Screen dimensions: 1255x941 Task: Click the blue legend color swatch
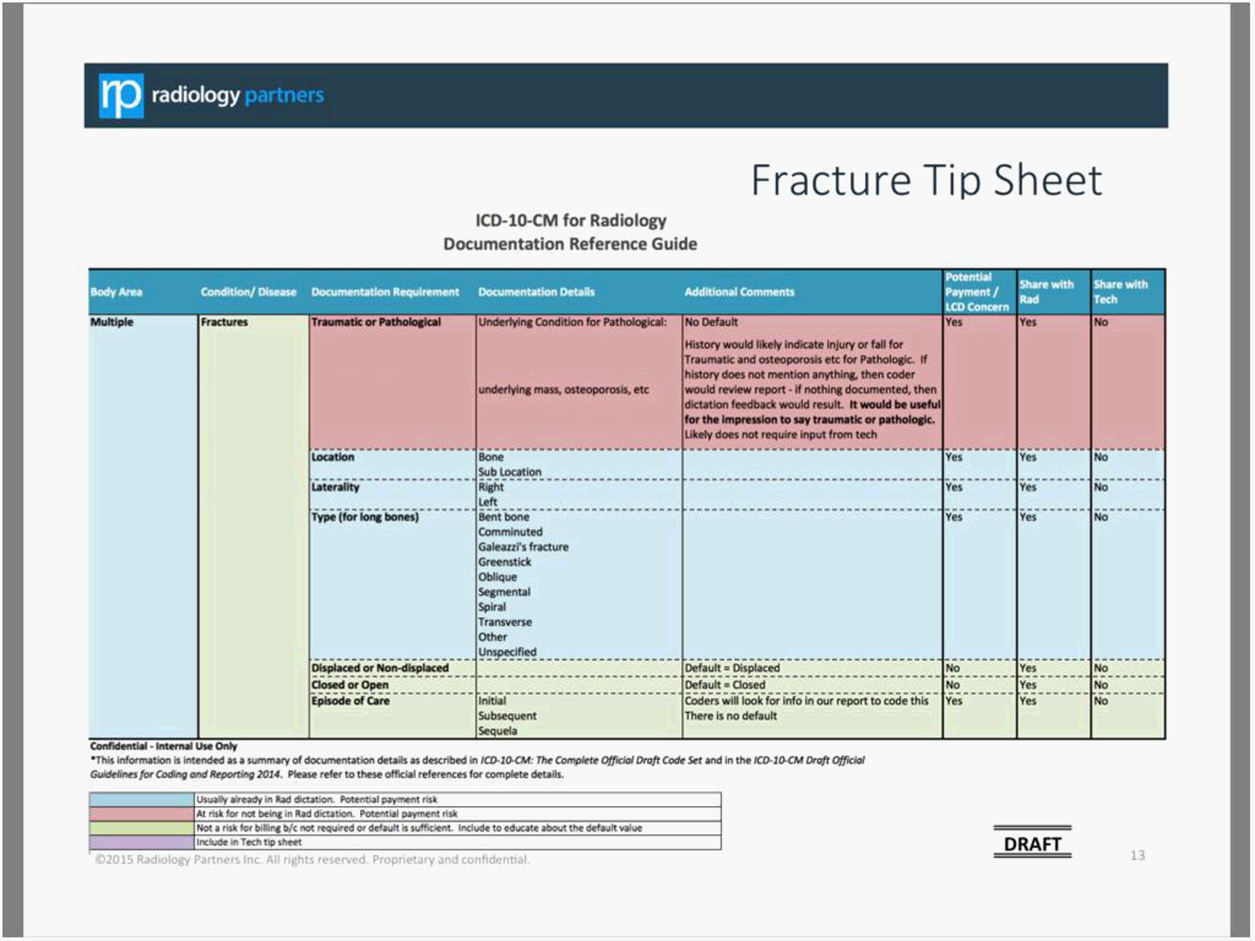click(x=141, y=799)
